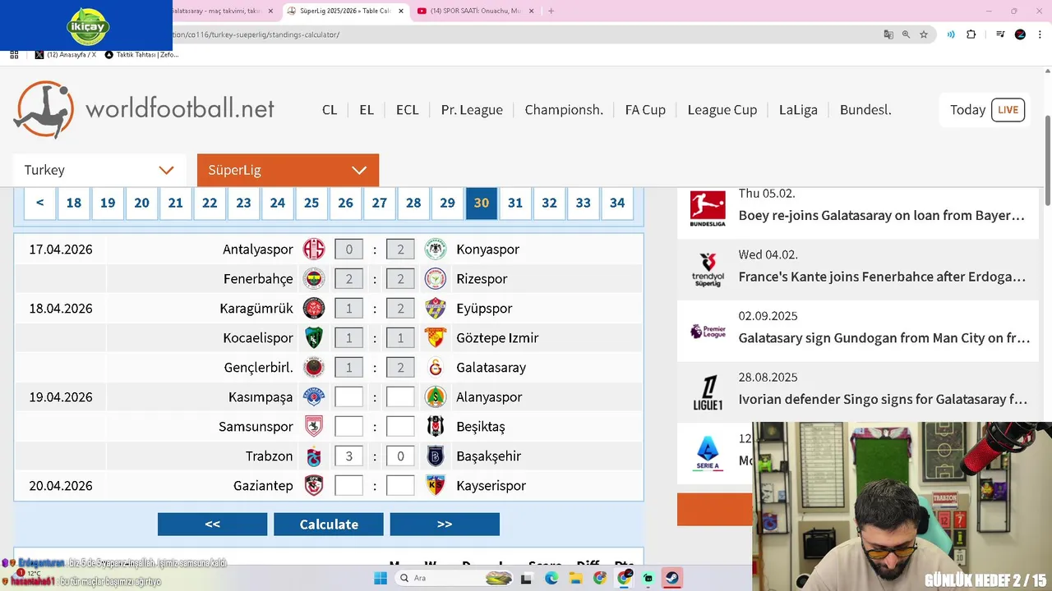Expand the Turkey country dropdown

pos(99,170)
